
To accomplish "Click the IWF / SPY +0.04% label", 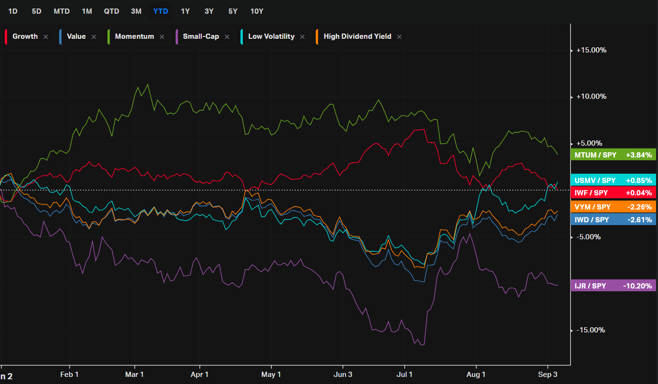I will [614, 192].
